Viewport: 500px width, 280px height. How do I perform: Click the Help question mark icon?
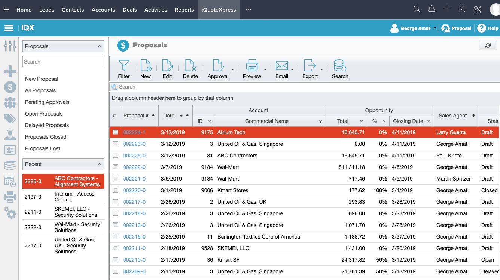coord(481,28)
